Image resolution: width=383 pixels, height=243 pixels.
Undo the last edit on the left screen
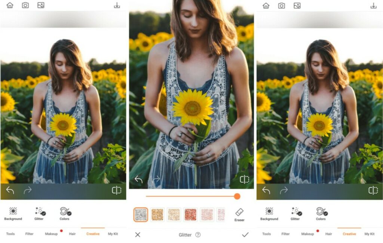10,190
